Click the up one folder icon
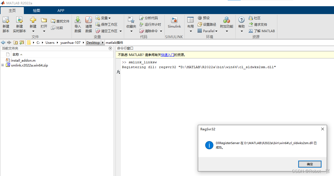 (15, 43)
